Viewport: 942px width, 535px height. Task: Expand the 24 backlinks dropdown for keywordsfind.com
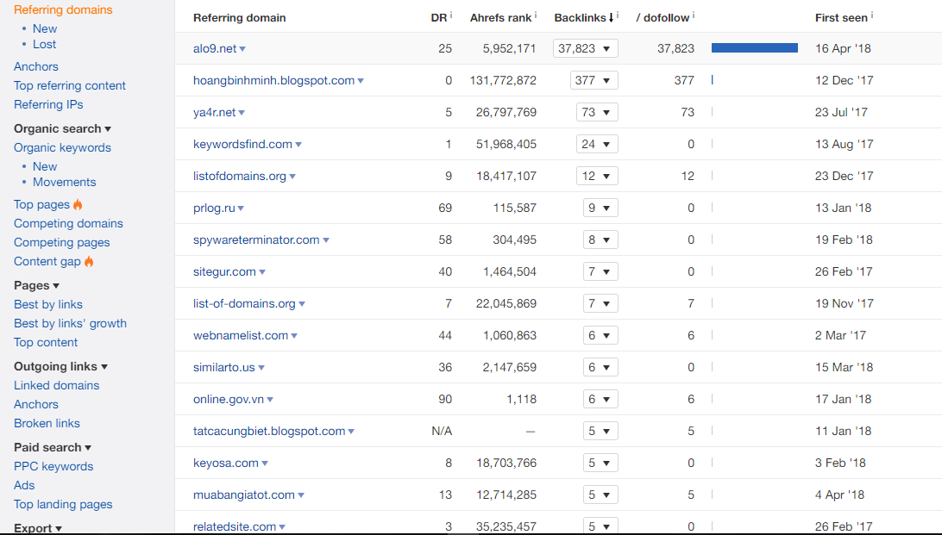597,144
